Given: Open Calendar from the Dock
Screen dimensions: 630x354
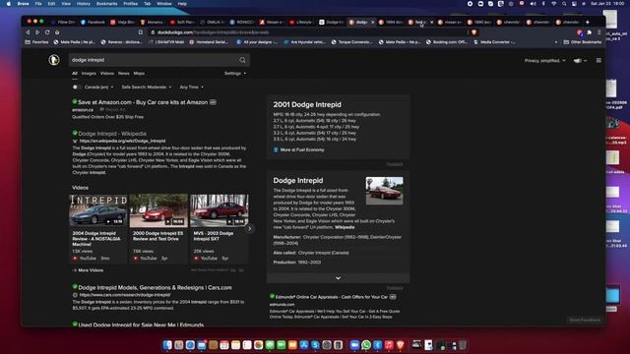Looking at the screenshot, I should [x=224, y=345].
